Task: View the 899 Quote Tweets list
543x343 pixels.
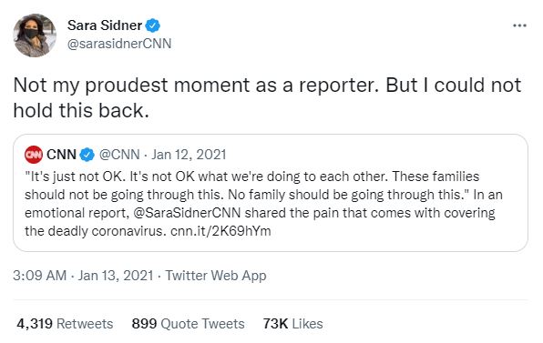Action: [x=188, y=324]
